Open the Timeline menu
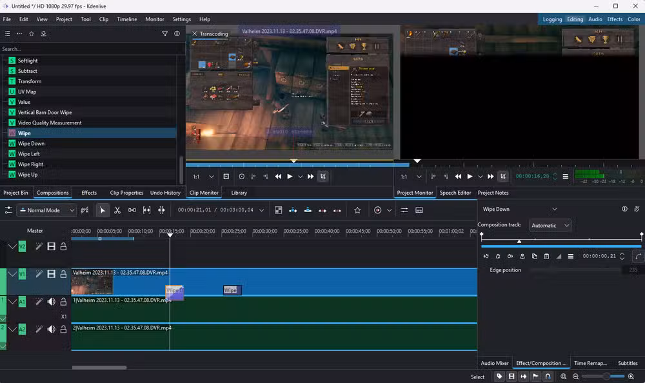Viewport: 645px width, 383px height. (126, 19)
